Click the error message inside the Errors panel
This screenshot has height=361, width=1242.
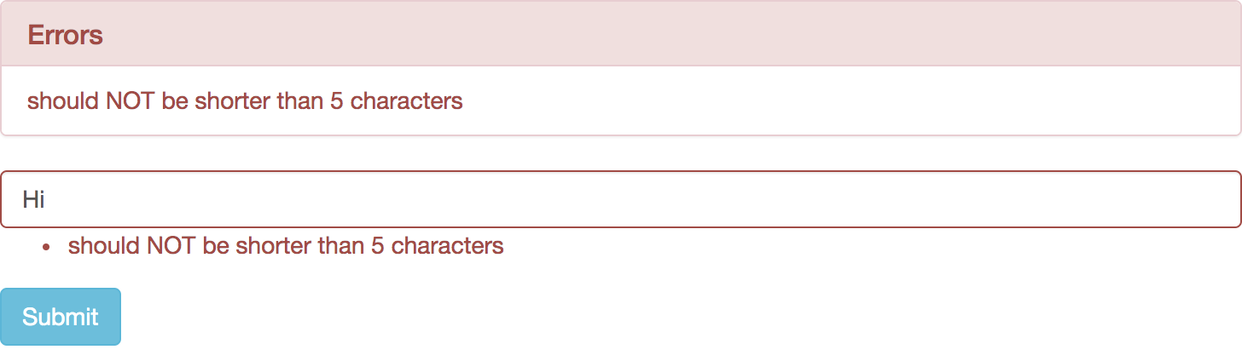245,101
